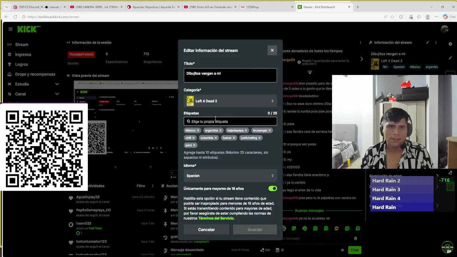
Task: Click the México tag in stream info panel
Action: [x=415, y=67]
